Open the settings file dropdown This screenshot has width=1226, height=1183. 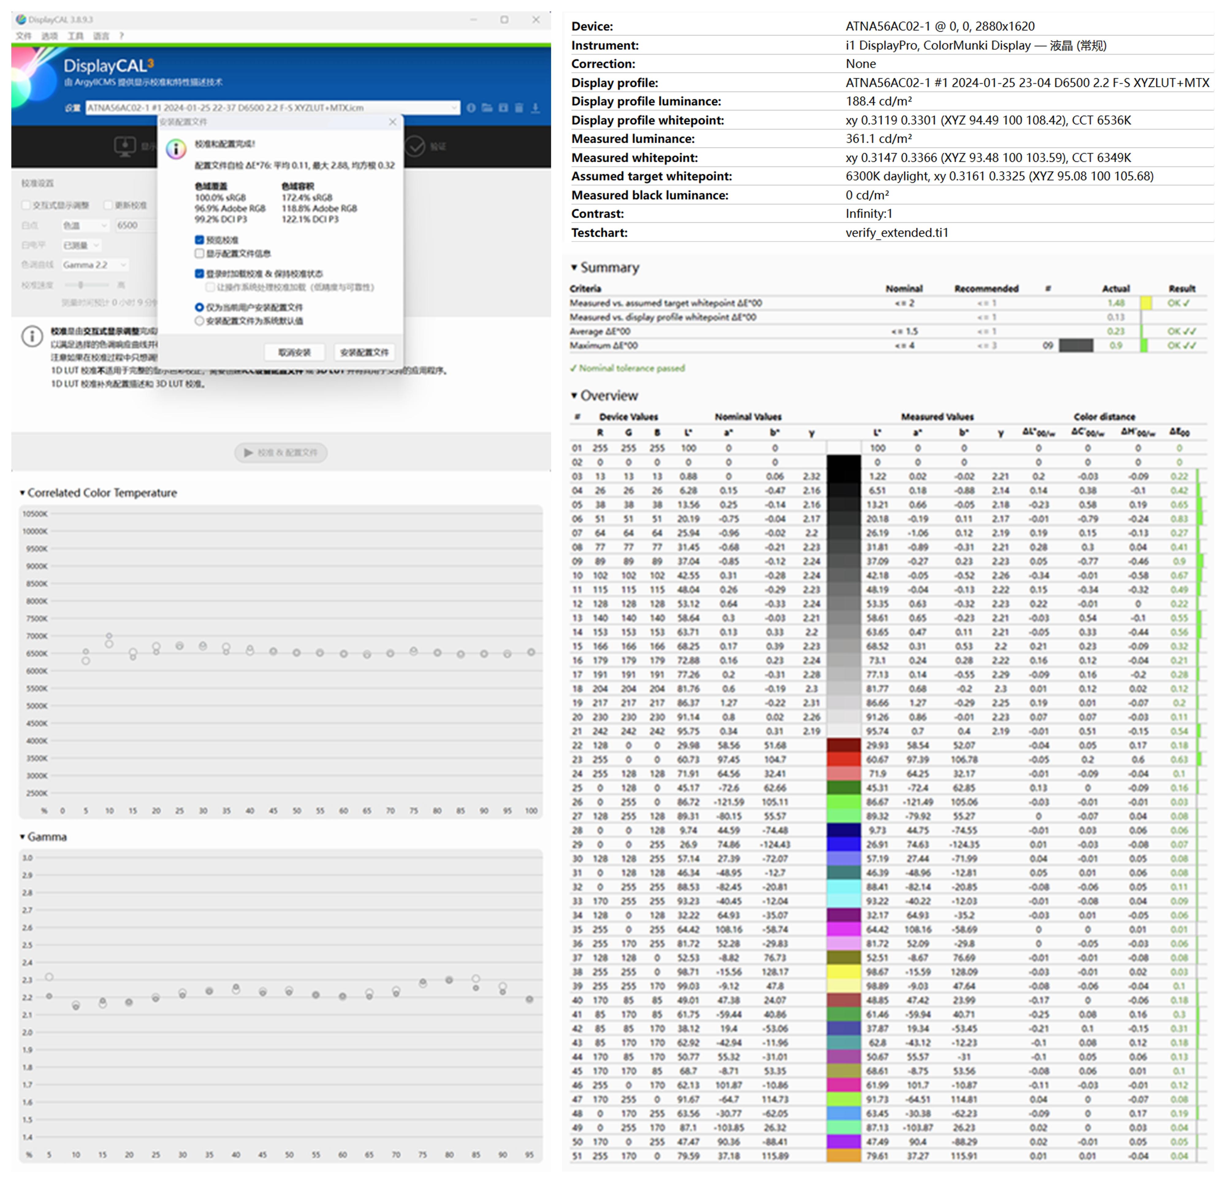tap(454, 108)
